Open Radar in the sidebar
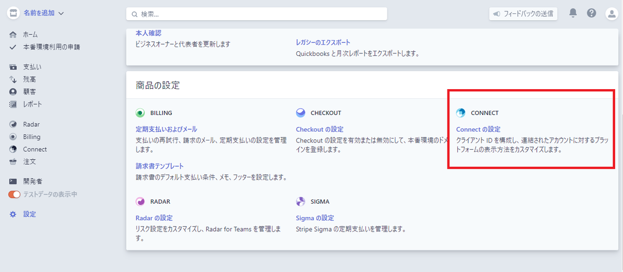Screen dimensions: 623x272 pos(31,124)
